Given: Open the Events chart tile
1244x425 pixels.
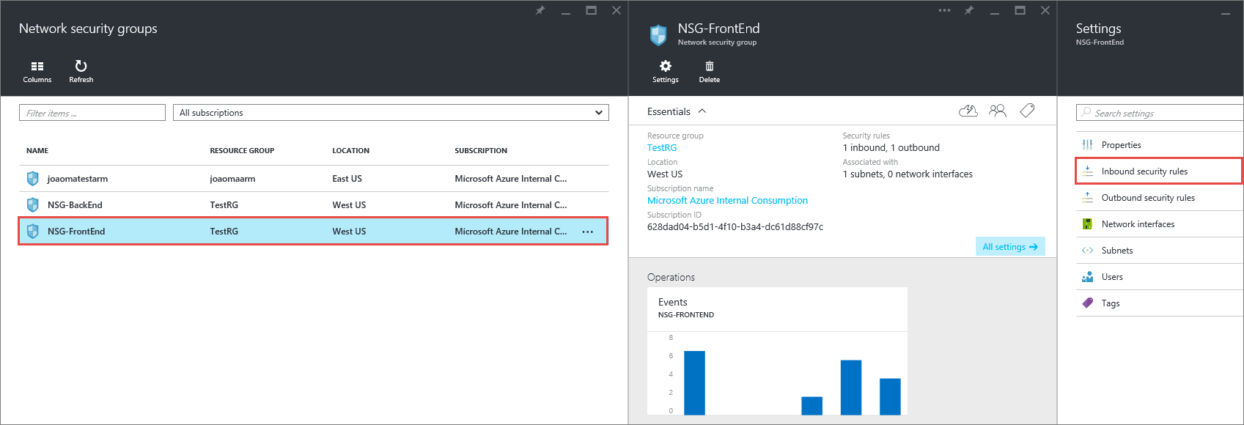Looking at the screenshot, I should click(777, 352).
